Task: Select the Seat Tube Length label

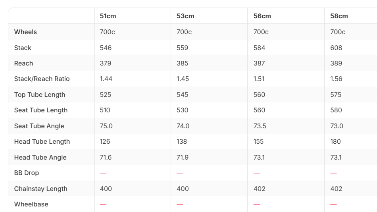Action: coord(41,110)
